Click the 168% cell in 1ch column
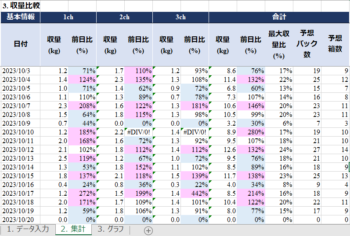 83,141
